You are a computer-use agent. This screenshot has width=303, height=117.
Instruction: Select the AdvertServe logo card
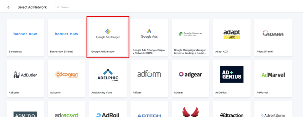[x=273, y=109]
